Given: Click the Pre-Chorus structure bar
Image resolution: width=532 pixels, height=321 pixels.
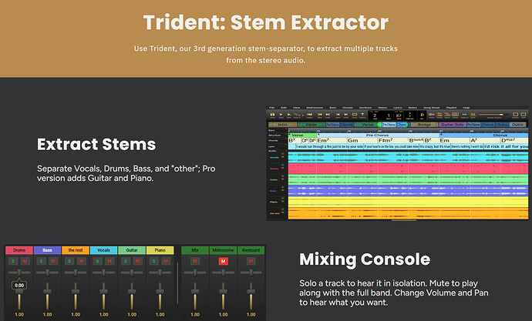Looking at the screenshot, I should [x=378, y=135].
